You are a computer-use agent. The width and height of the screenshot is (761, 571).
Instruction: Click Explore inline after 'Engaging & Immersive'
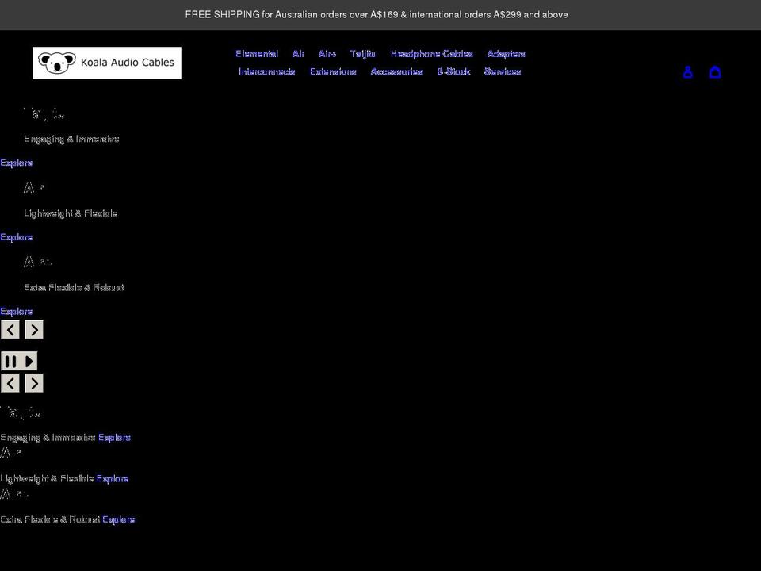tap(114, 438)
